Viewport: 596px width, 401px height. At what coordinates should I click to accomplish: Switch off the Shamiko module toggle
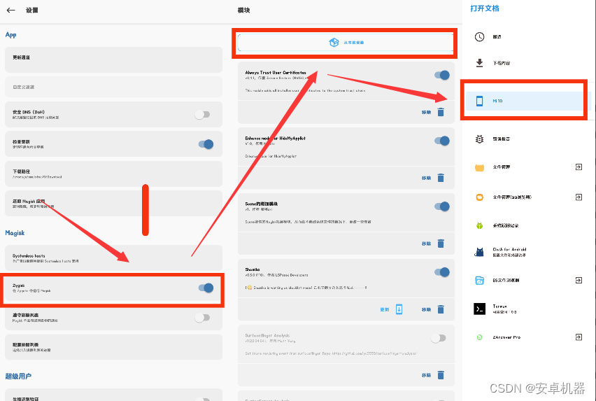point(441,272)
